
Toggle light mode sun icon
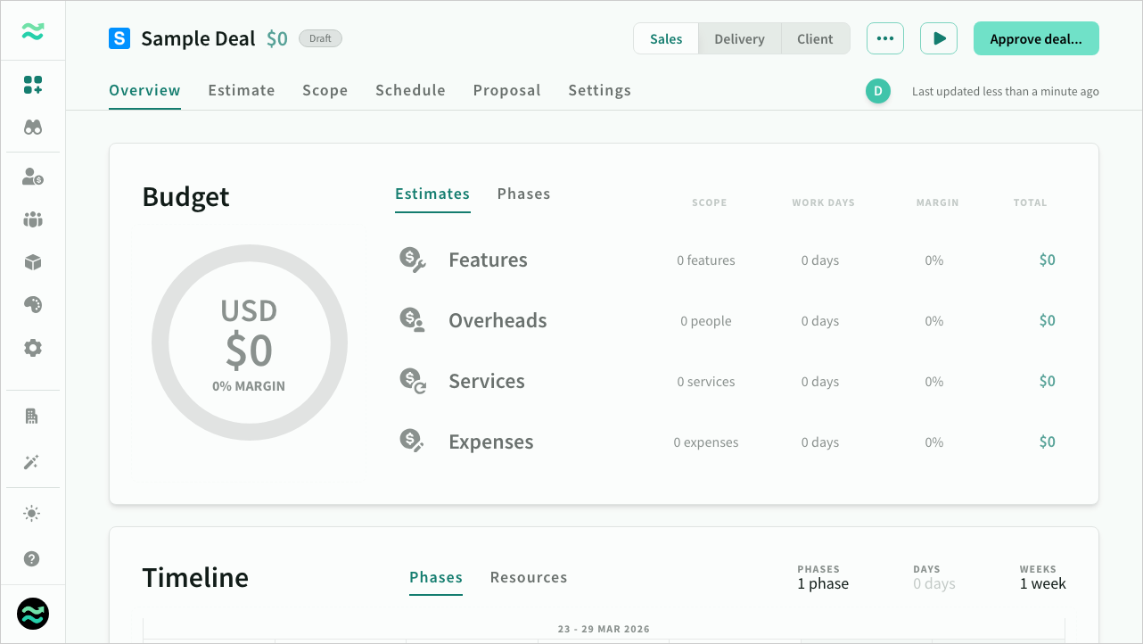tap(33, 513)
